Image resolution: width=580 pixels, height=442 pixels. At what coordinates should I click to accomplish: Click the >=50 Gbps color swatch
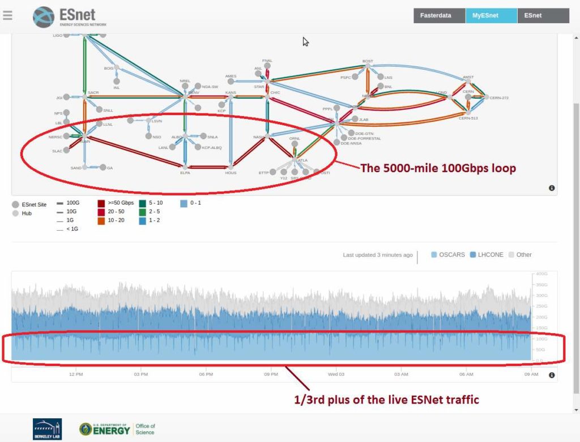click(101, 203)
